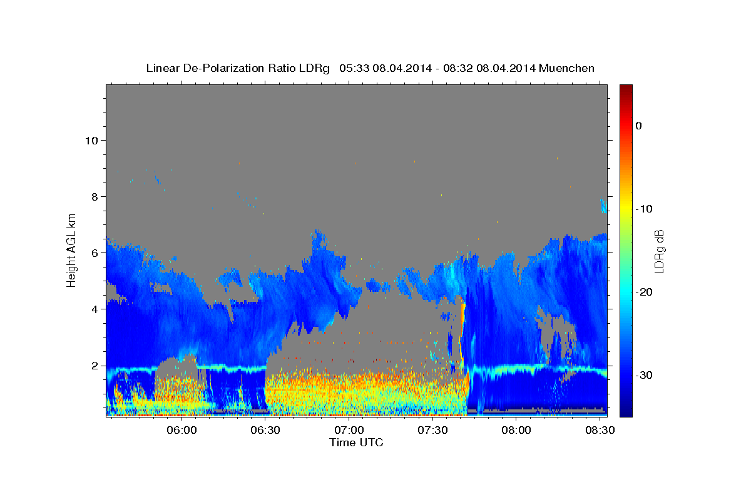Screen dimensions: 751x500
Task: Click the colorbar value label -10
Action: [645, 209]
